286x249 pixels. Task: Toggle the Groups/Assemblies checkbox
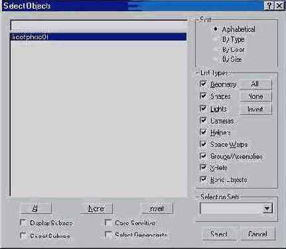coord(203,156)
